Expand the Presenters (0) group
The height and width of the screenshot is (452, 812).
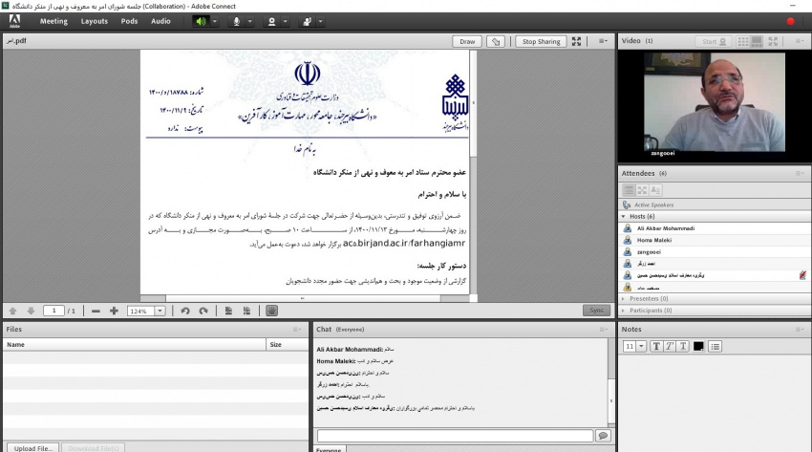pos(623,299)
